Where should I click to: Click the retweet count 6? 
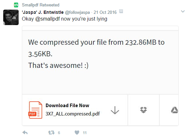(59, 133)
